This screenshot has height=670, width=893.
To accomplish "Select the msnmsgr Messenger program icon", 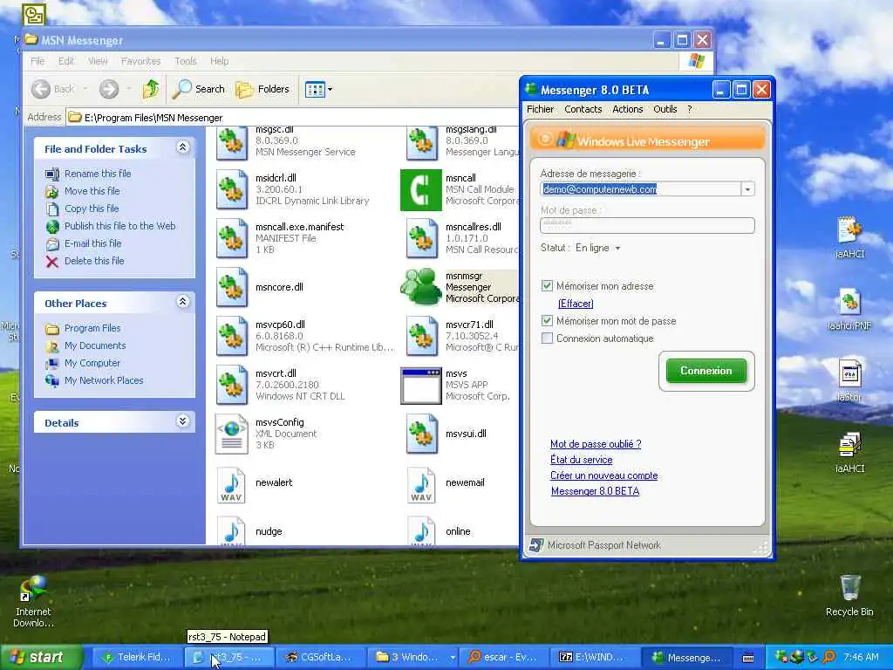I will [x=421, y=287].
